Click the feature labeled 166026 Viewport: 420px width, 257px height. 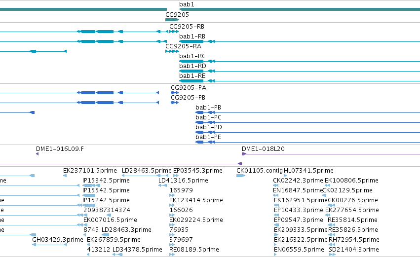pos(181,211)
